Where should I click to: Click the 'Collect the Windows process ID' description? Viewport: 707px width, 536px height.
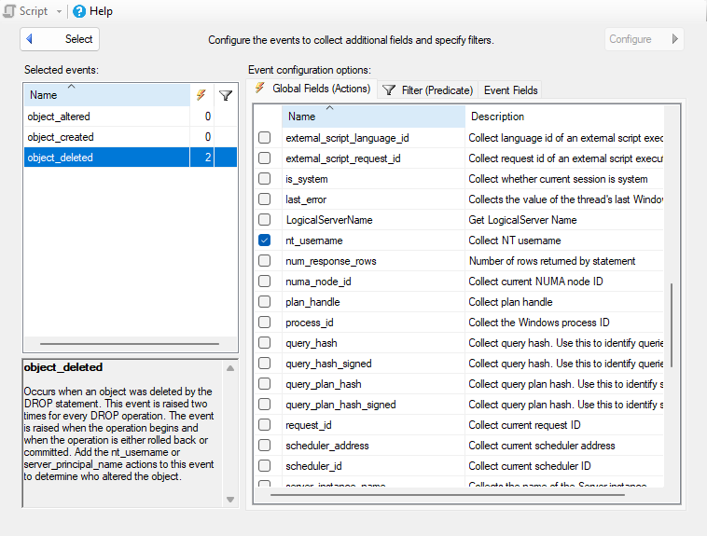tap(539, 323)
